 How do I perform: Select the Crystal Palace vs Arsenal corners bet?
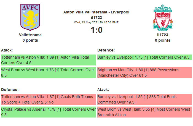pos(48,112)
